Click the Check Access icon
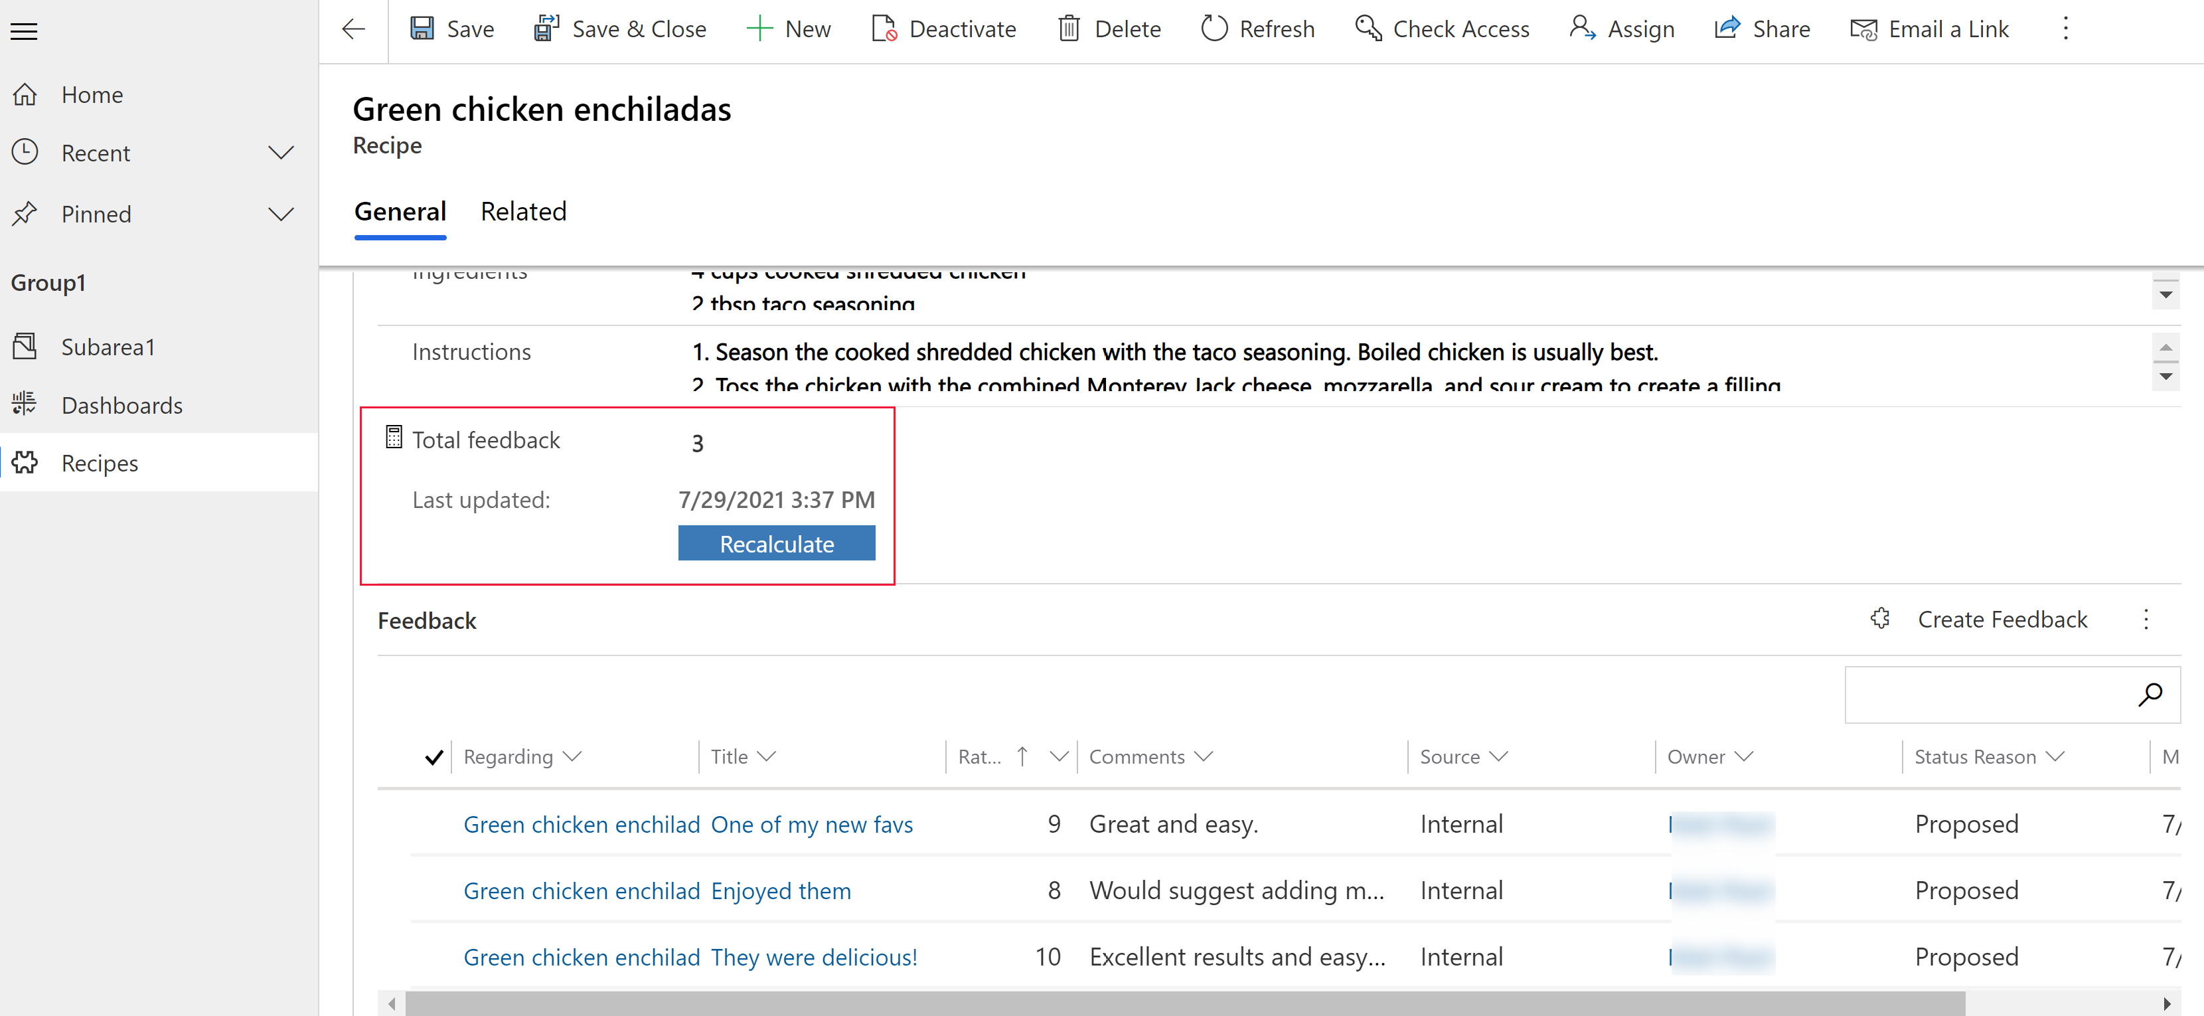 1365,29
